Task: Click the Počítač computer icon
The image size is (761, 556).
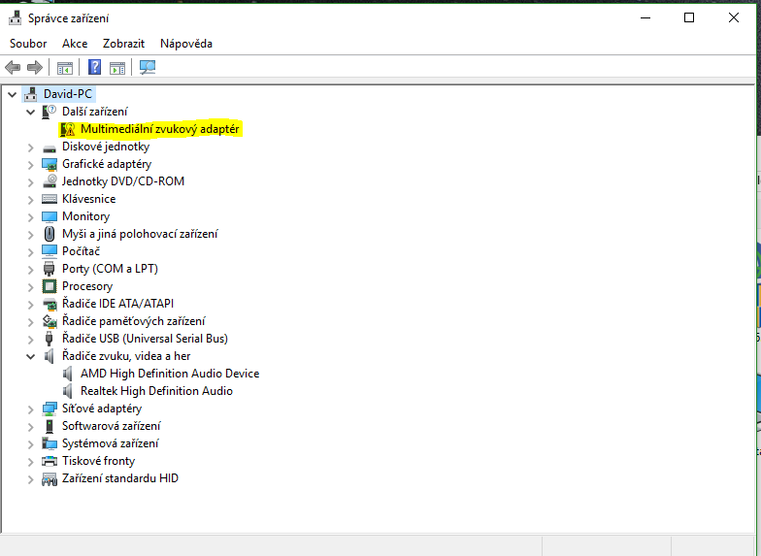Action: coord(49,251)
